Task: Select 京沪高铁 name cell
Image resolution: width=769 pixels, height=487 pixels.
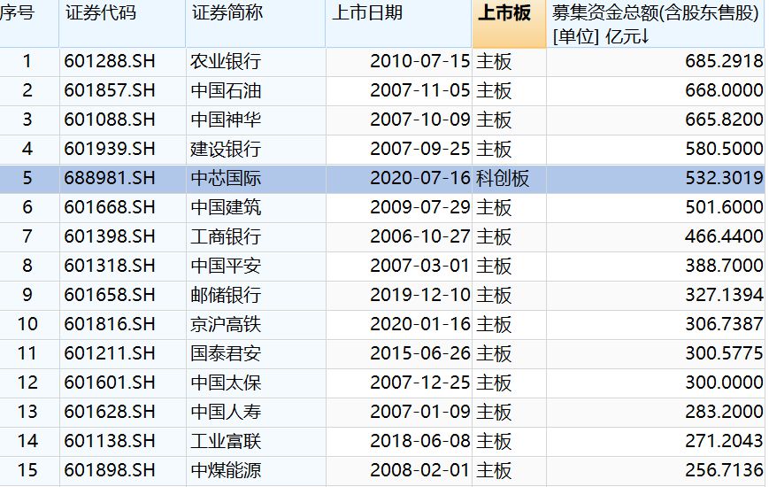Action: [256, 324]
